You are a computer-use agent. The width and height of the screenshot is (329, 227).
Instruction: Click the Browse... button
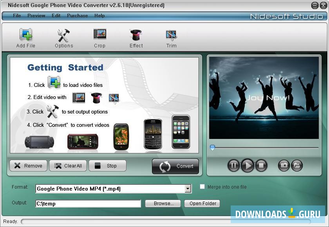[x=163, y=204]
